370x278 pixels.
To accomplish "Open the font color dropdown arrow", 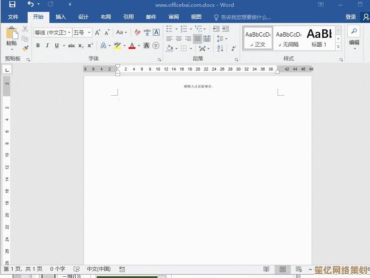I will 139,45.
